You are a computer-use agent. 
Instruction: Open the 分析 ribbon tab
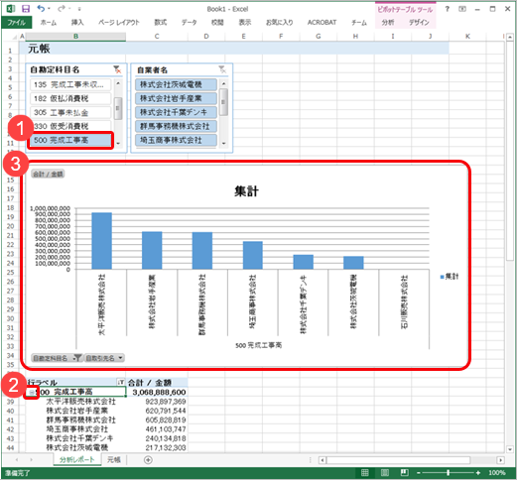[x=388, y=23]
